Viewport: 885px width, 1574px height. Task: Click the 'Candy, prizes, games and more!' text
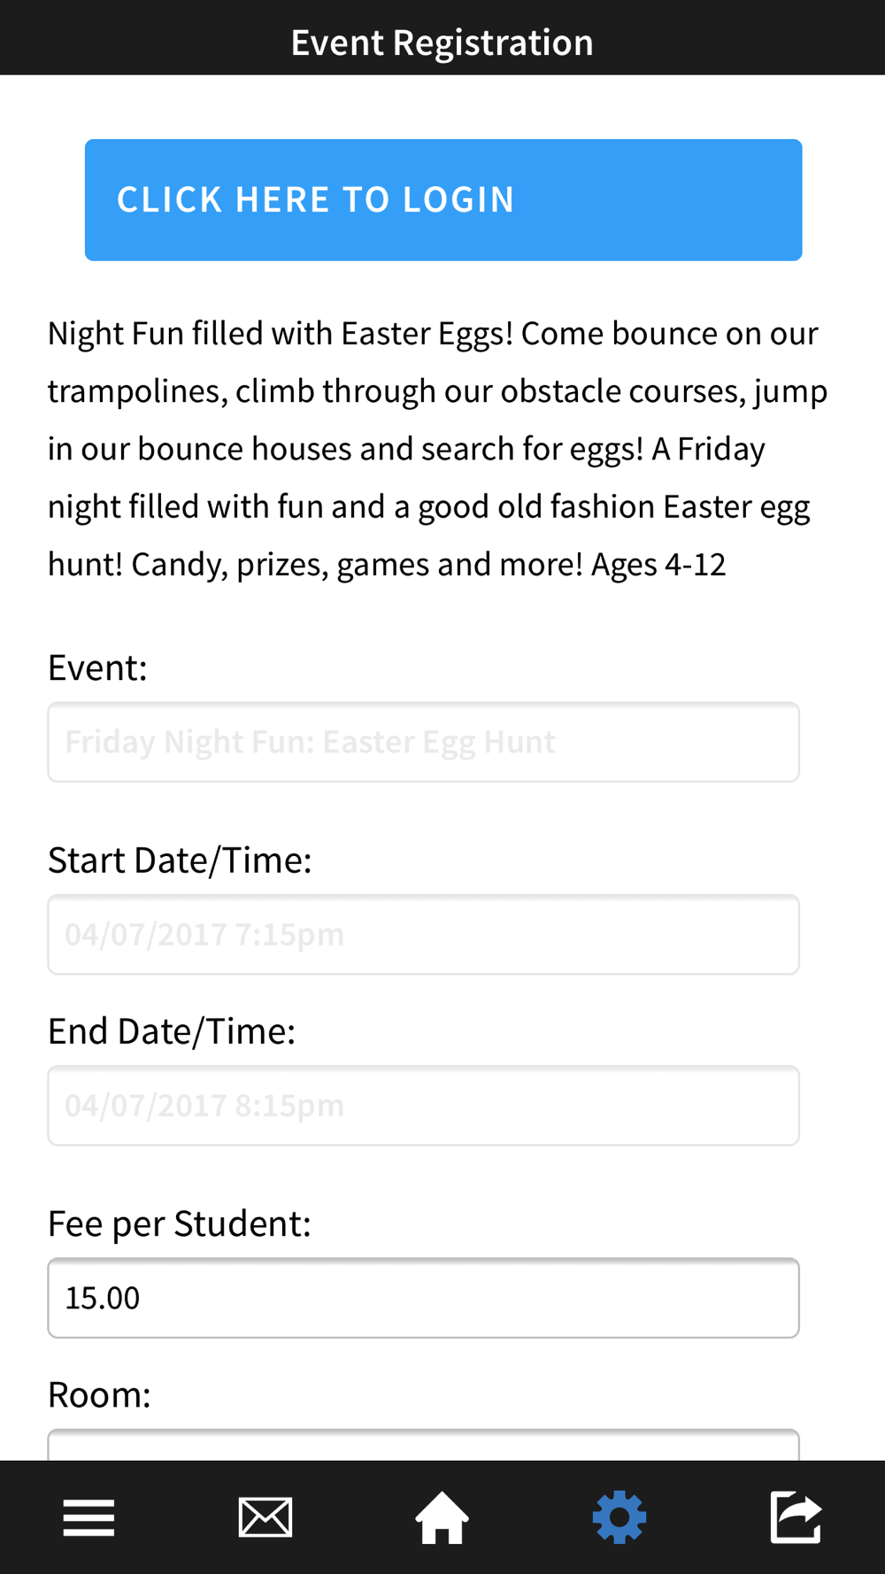click(x=357, y=565)
